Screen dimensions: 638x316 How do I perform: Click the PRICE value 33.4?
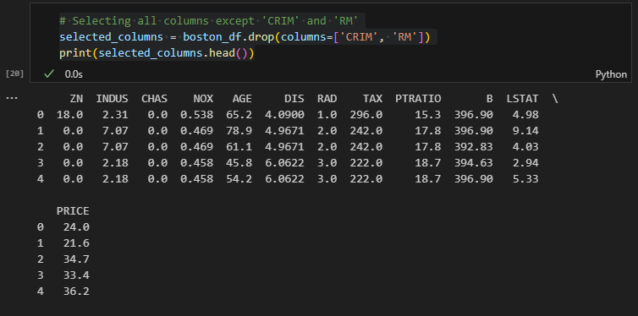click(76, 275)
